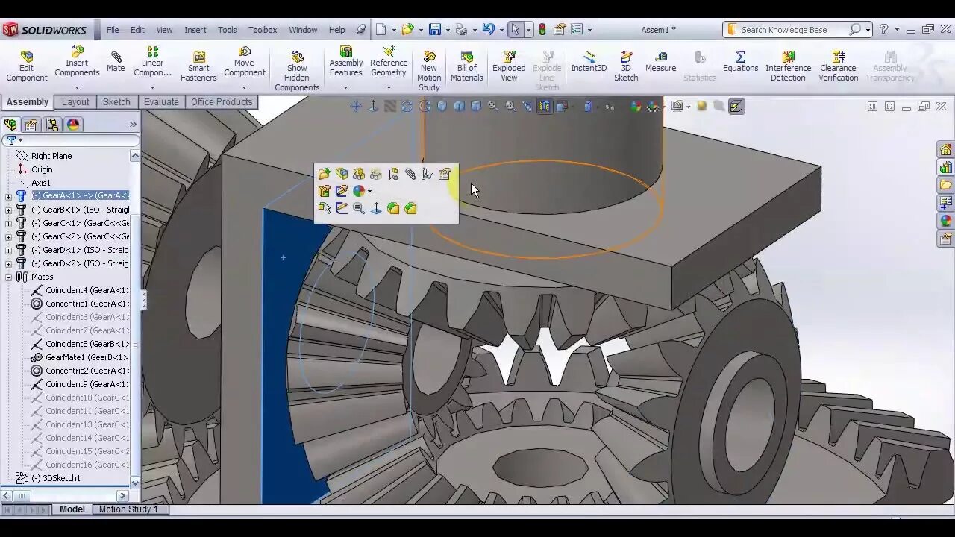955x537 pixels.
Task: Click the Undo arrow icon in top toolbar
Action: coord(488,30)
